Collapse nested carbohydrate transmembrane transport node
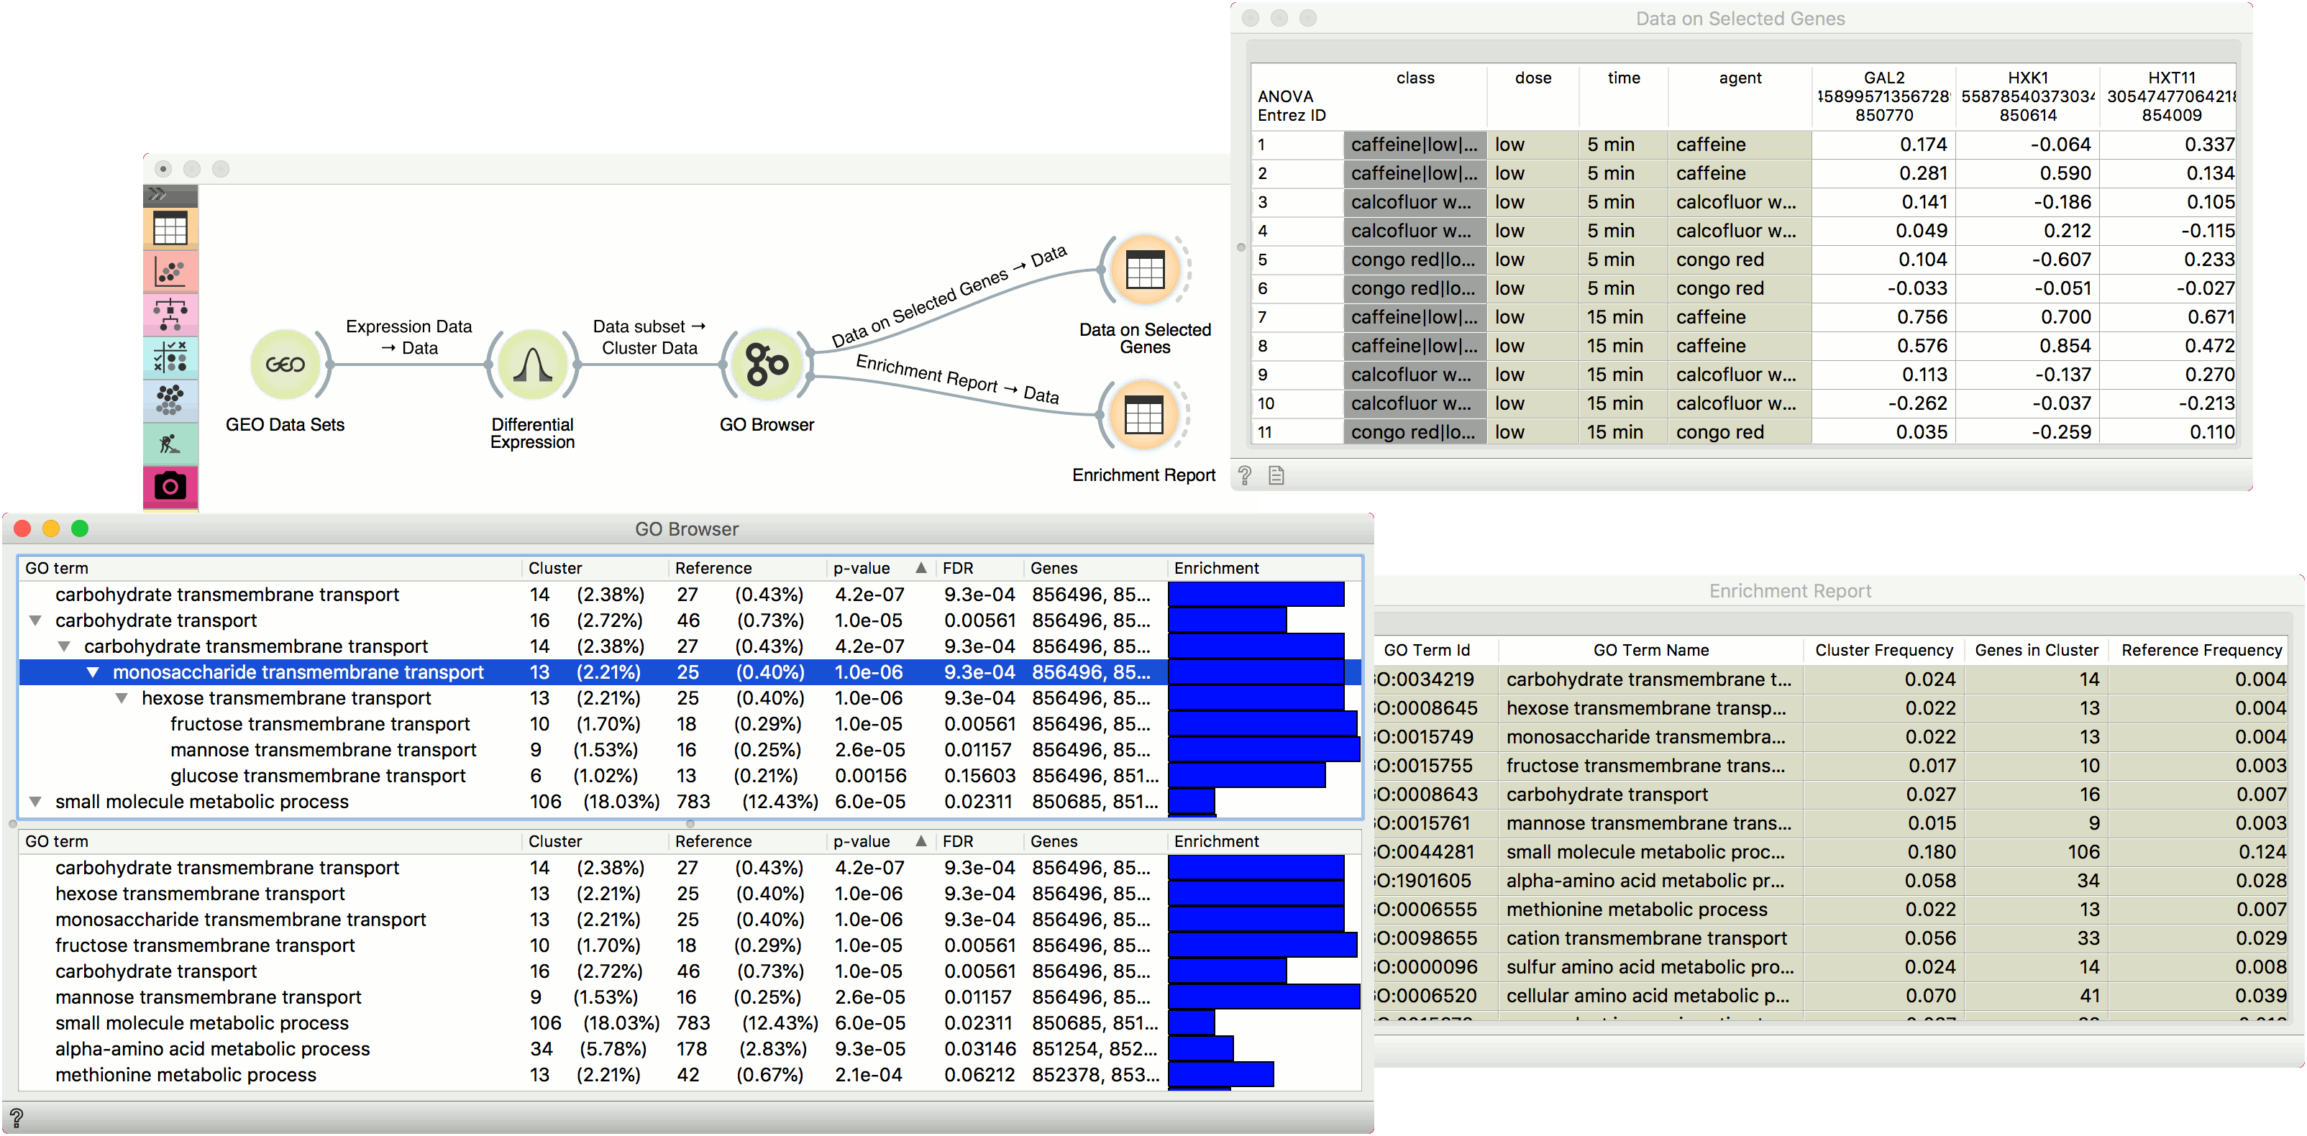The image size is (2307, 1136). coord(65,646)
